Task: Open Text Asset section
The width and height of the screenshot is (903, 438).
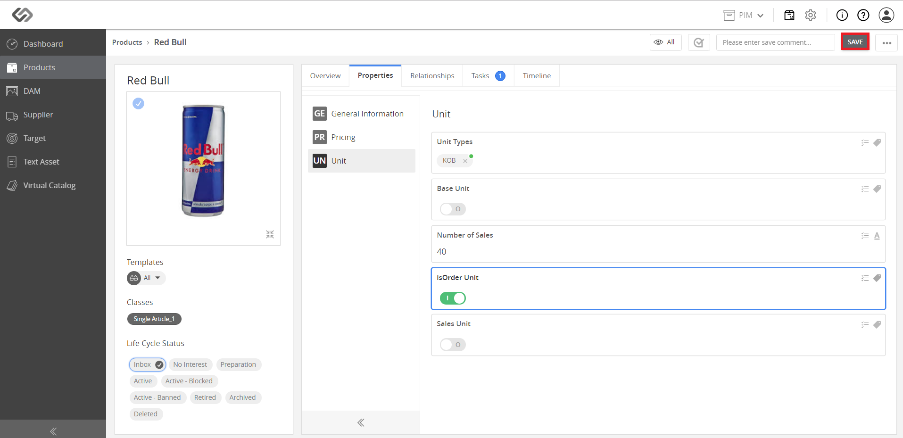Action: [53, 162]
